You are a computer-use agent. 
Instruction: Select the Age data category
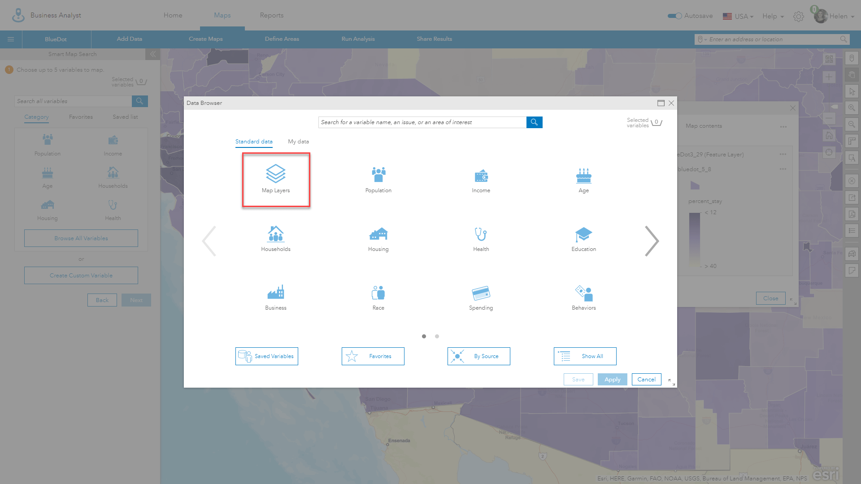[584, 179]
